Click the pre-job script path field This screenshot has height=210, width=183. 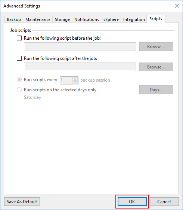tap(80, 47)
